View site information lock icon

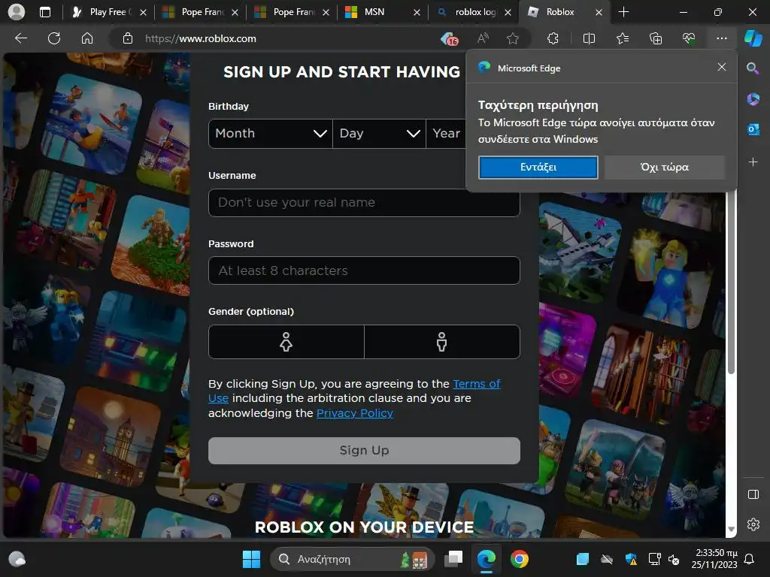pyautogui.click(x=128, y=38)
